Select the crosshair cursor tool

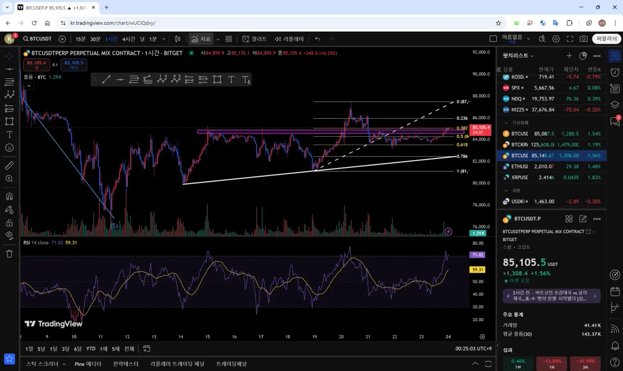pyautogui.click(x=9, y=56)
